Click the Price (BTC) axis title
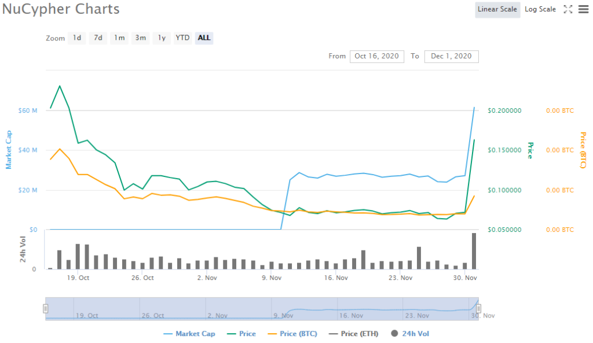The width and height of the screenshot is (593, 343). click(x=583, y=150)
